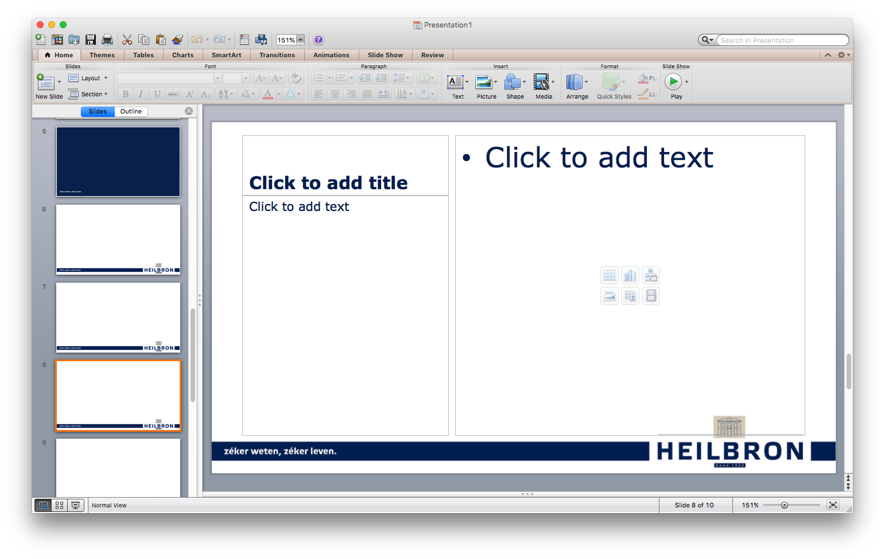This screenshot has height=559, width=885.
Task: Click the Print icon in toolbar
Action: tap(107, 40)
